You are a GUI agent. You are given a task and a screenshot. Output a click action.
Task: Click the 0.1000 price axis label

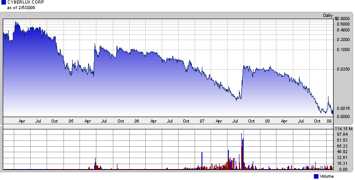click(x=343, y=50)
